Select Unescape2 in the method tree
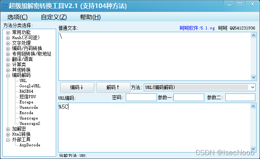Screen dimensions: 260x159 [x=30, y=123]
